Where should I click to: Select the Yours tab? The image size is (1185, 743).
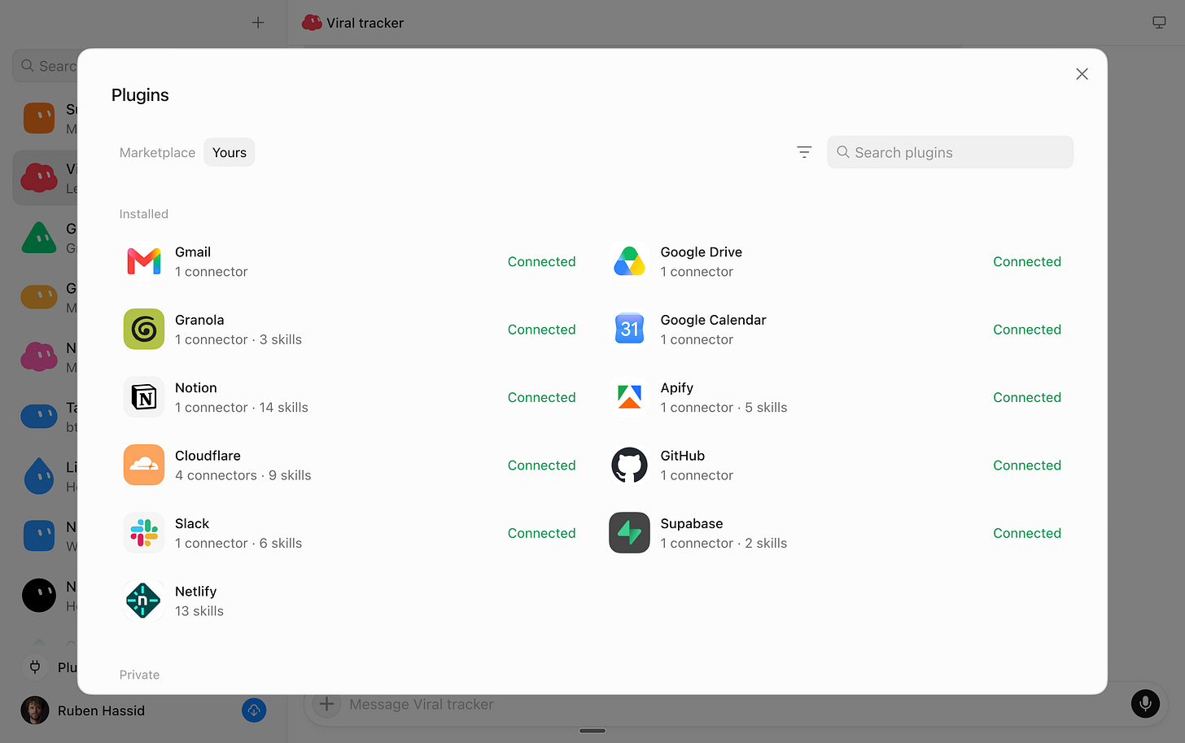click(x=230, y=152)
